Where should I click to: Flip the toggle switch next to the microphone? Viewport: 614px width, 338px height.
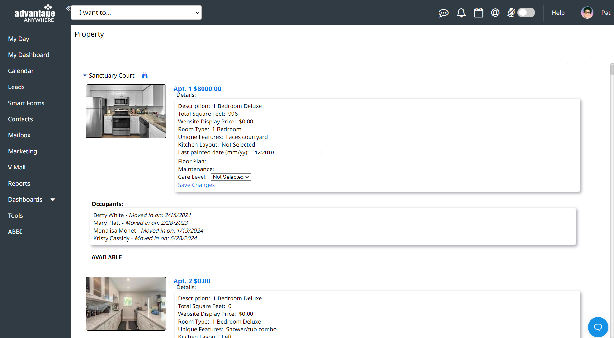coord(525,13)
